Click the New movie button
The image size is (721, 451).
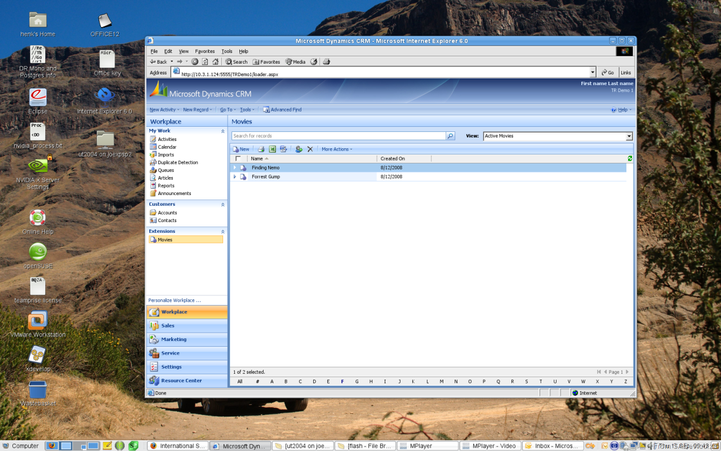tap(241, 149)
